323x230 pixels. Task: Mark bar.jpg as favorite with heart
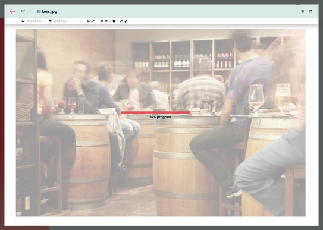point(23,11)
